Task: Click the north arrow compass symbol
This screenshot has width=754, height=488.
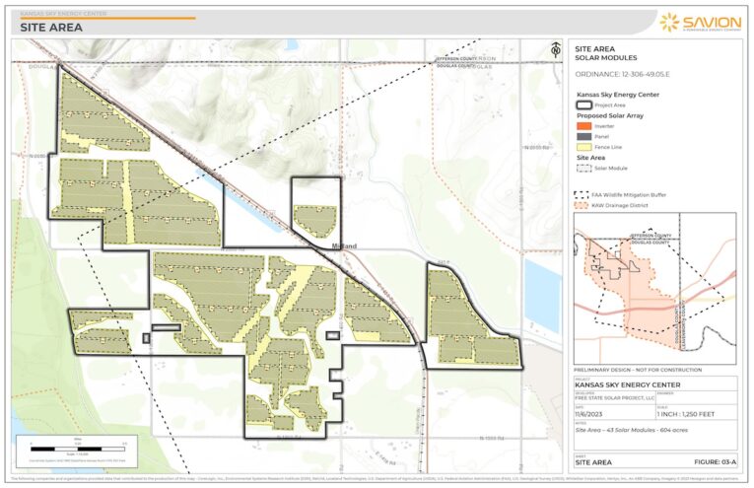Action: 556,49
